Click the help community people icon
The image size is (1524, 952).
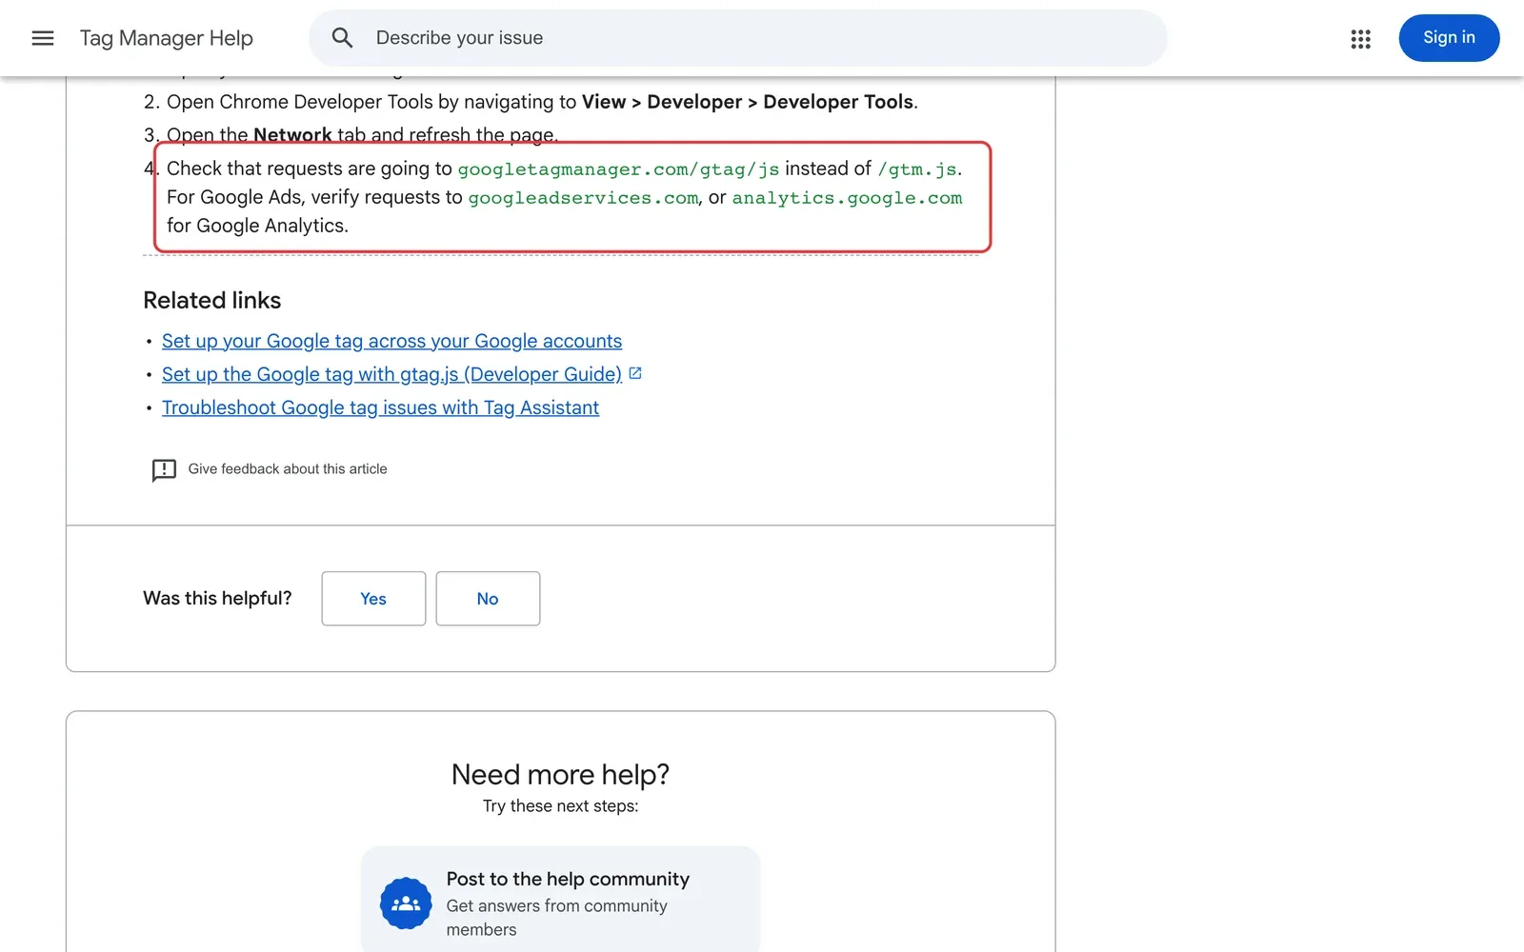406,902
